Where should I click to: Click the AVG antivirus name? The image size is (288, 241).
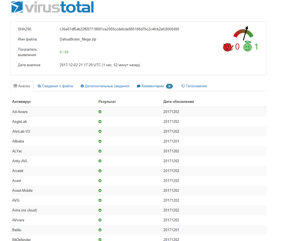pos(16,200)
